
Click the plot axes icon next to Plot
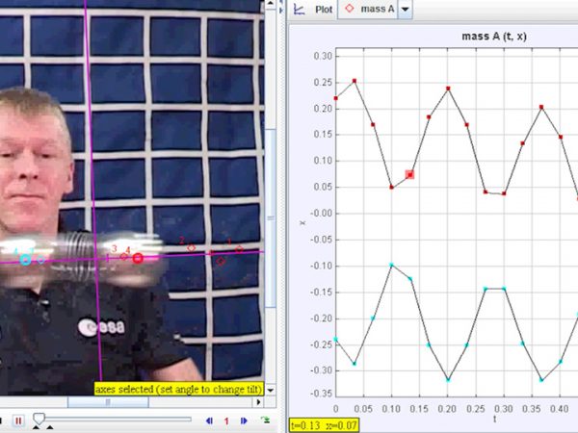click(x=299, y=9)
